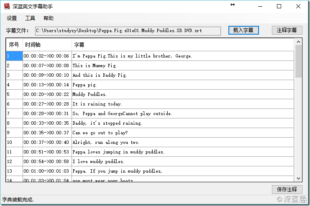
Task: Click timestamp 00:00:20->00:00:22
Action: 46,94
